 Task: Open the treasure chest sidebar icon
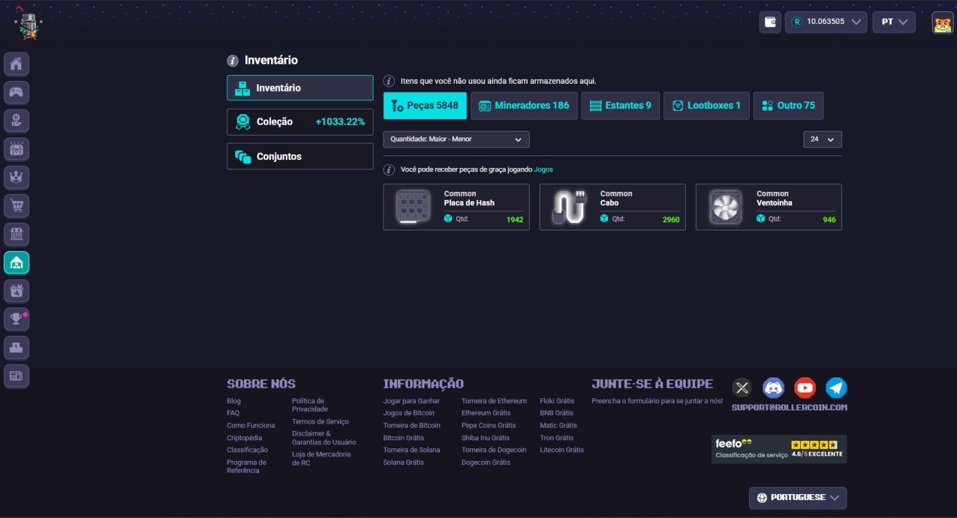(17, 149)
